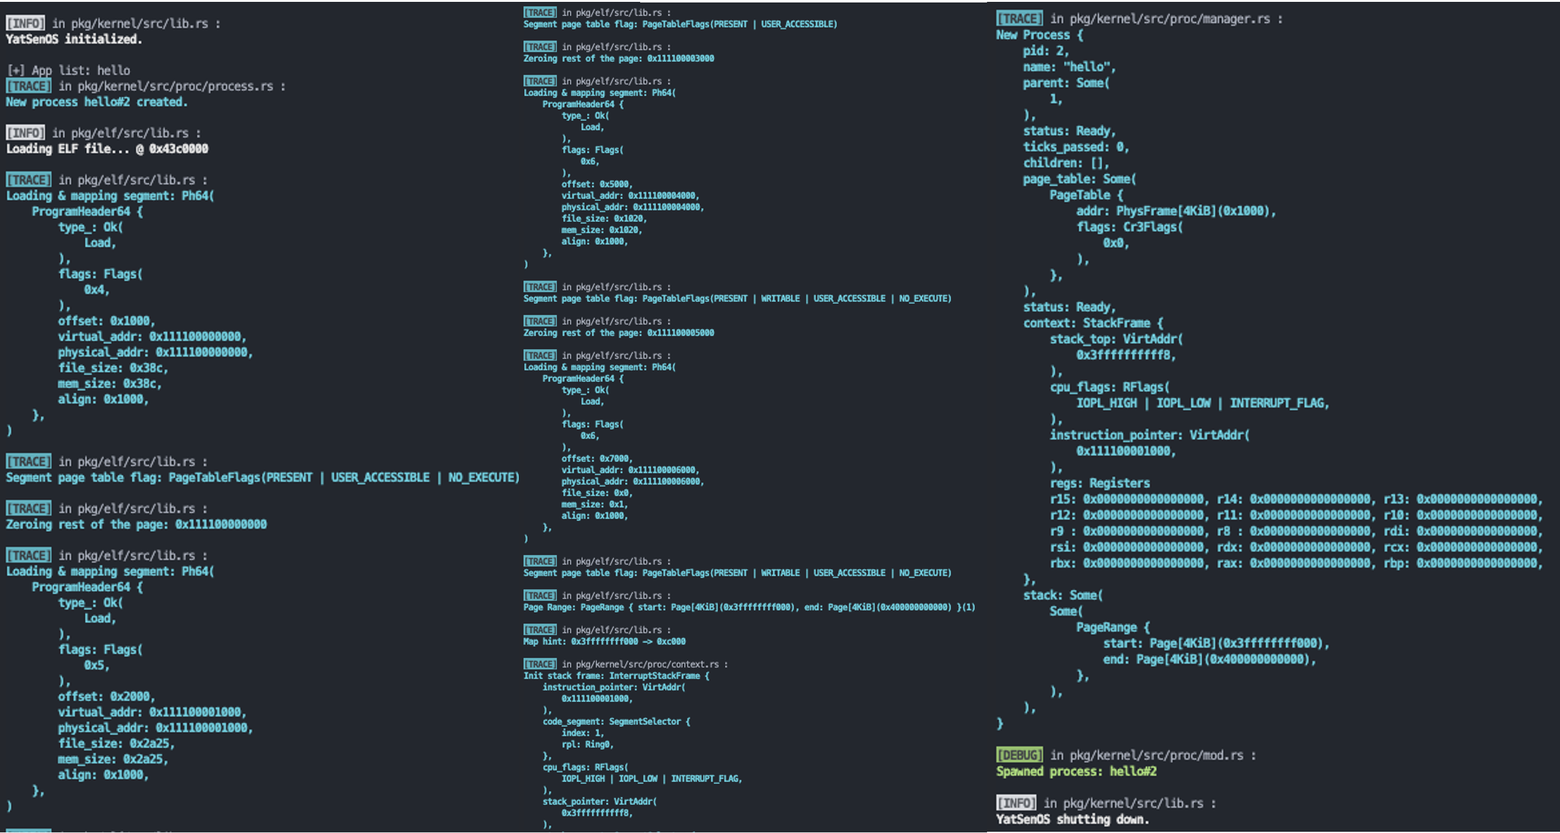This screenshot has width=1560, height=833.
Task: Click the green [DEBUG] log tag
Action: click(x=1020, y=755)
